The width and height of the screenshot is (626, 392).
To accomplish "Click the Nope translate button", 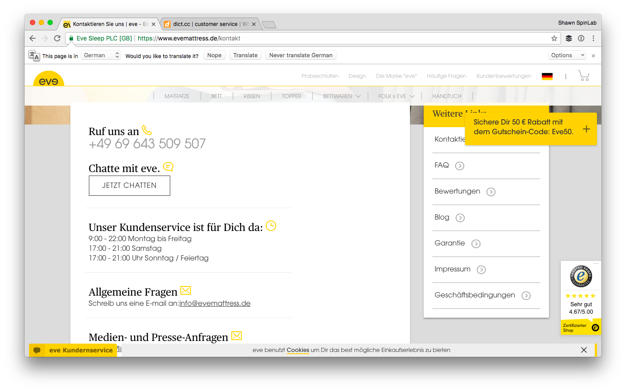I will click(214, 55).
